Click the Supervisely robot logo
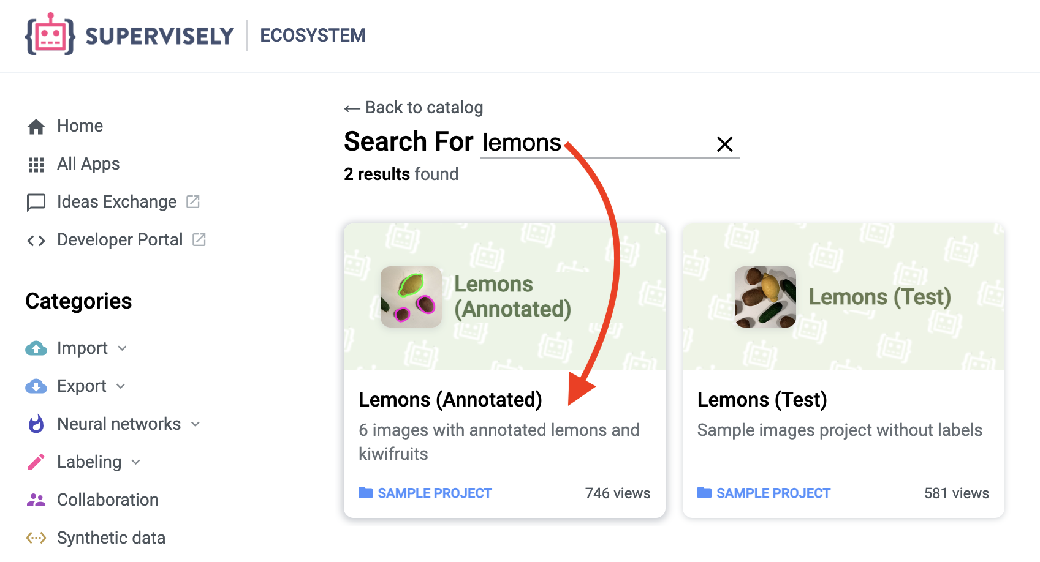The height and width of the screenshot is (562, 1040). 50,35
